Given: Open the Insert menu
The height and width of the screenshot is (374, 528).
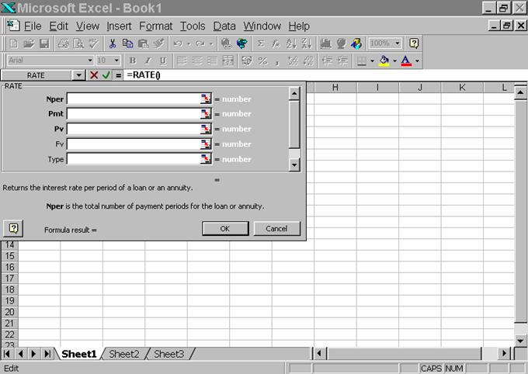Looking at the screenshot, I should (x=120, y=26).
